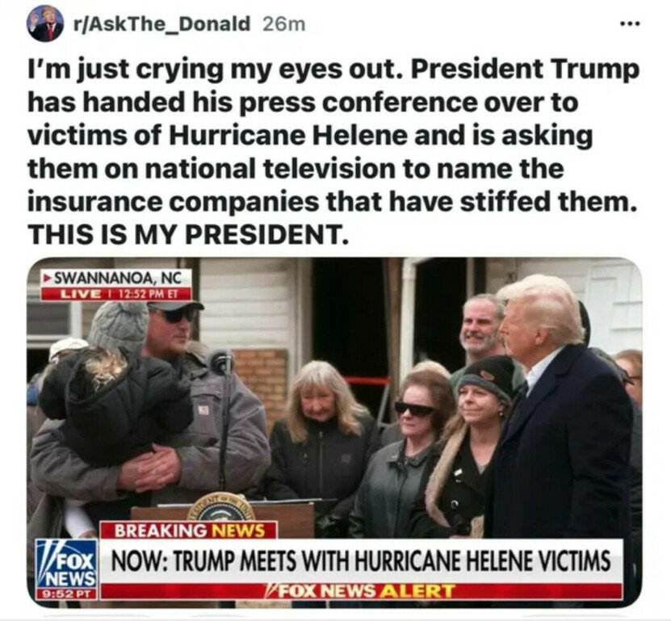Click the LIVE 12:52 PM ET label
671x621 pixels.
[x=116, y=295]
